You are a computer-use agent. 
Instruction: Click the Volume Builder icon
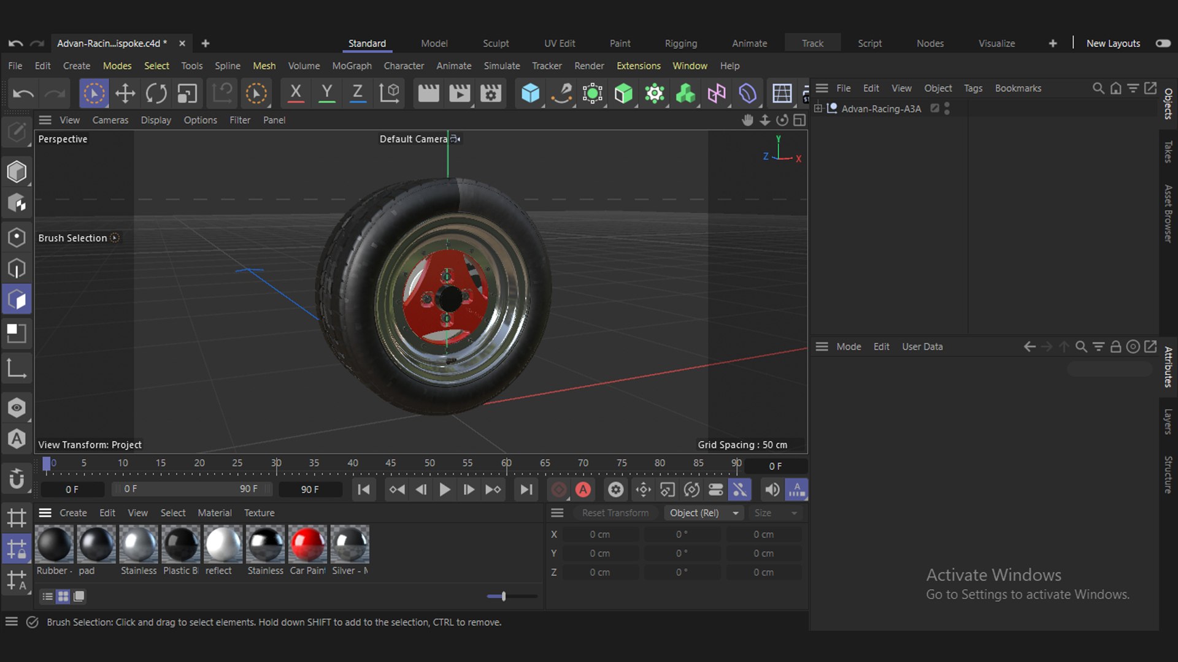685,94
